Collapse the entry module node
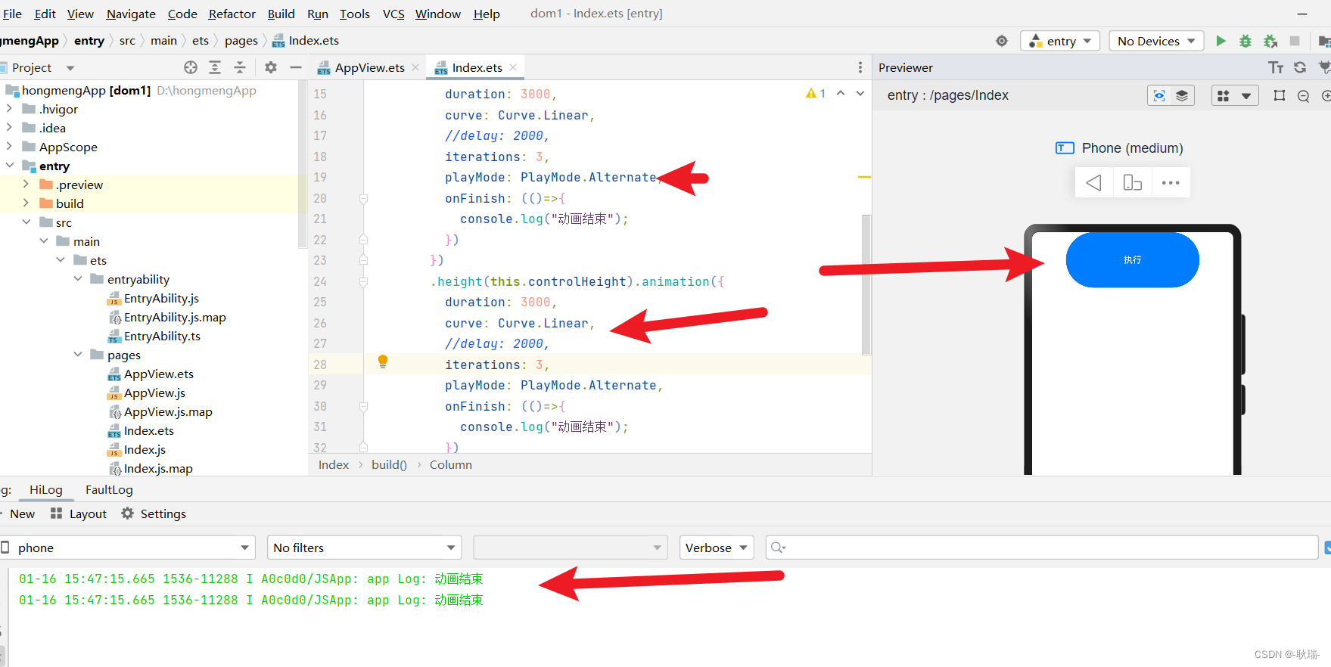This screenshot has height=667, width=1331. pos(9,166)
